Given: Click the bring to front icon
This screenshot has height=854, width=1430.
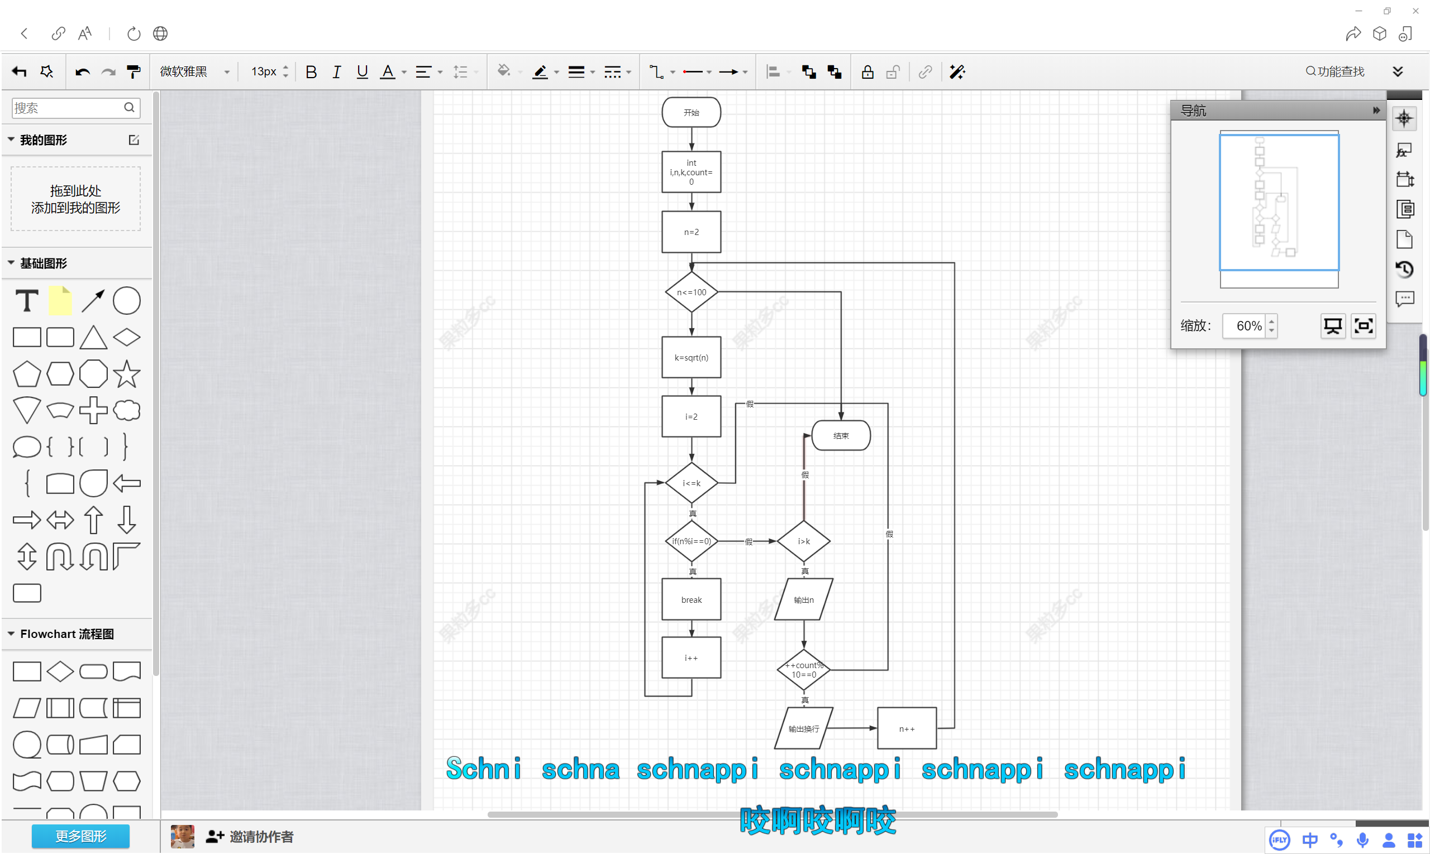Looking at the screenshot, I should [808, 71].
